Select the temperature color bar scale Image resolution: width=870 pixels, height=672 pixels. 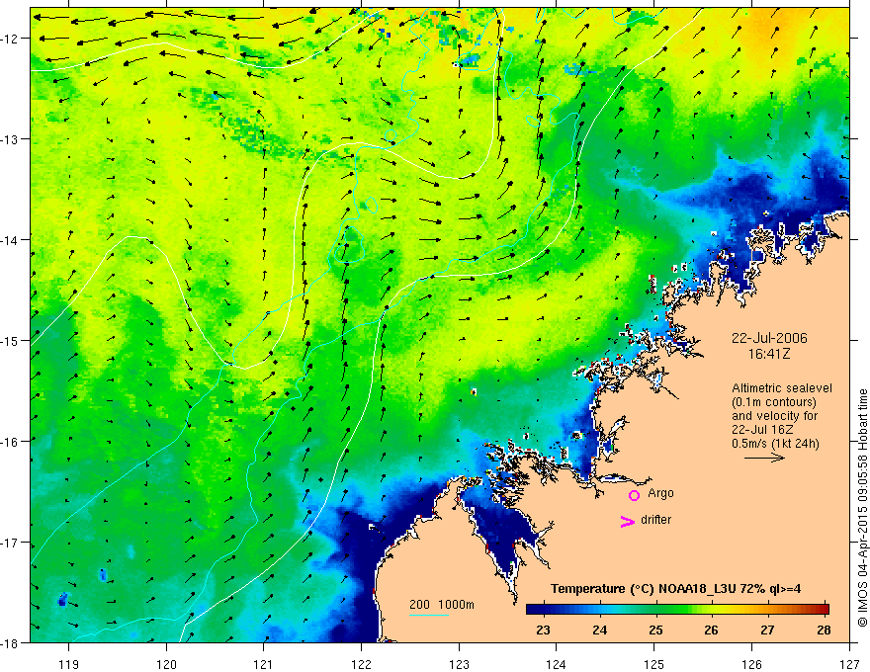coord(677,609)
